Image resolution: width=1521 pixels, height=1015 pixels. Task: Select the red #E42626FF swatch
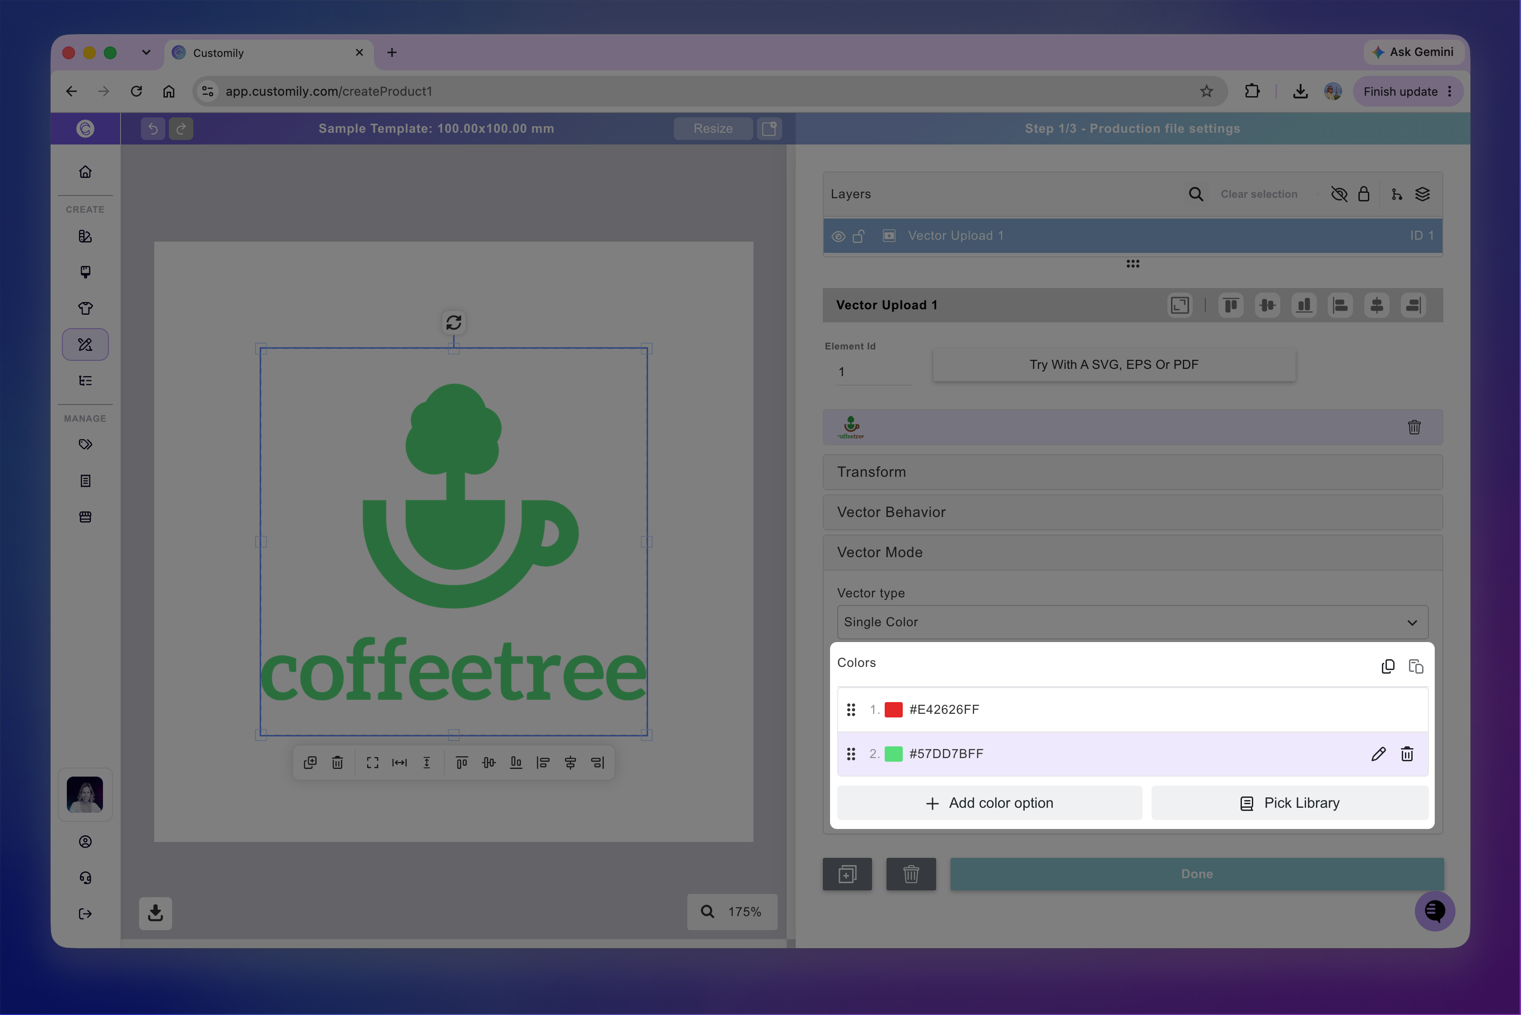pyautogui.click(x=894, y=709)
